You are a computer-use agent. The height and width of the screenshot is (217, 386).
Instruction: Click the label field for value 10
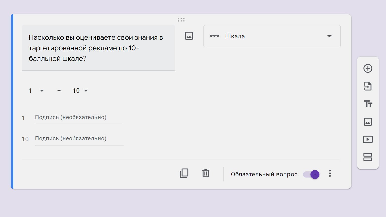[x=79, y=139]
